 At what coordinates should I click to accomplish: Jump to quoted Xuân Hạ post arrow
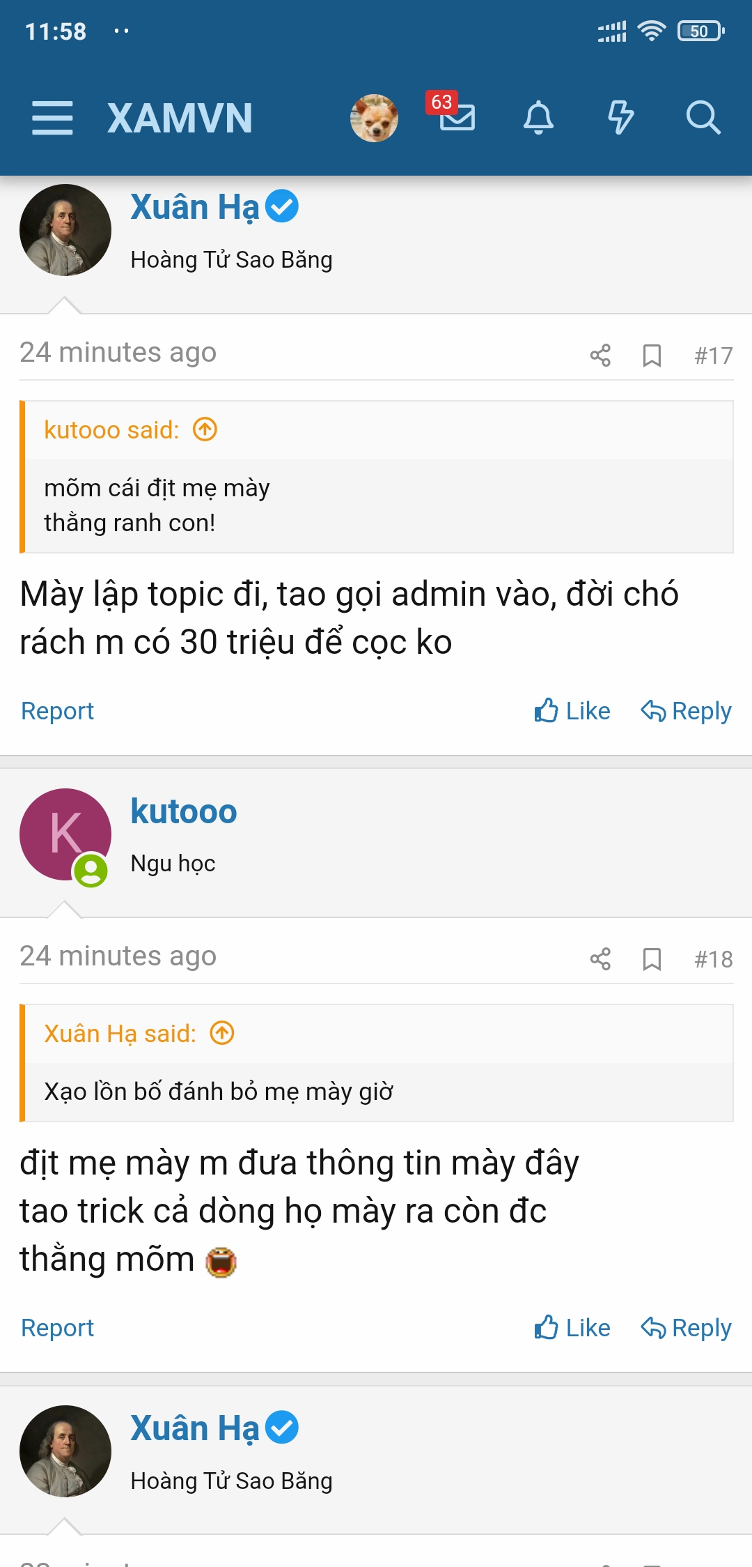222,1033
